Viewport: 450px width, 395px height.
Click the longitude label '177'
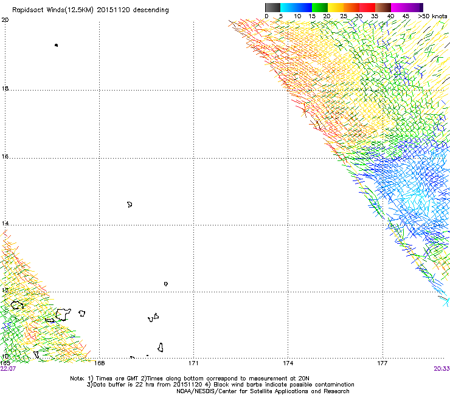tap(382, 363)
